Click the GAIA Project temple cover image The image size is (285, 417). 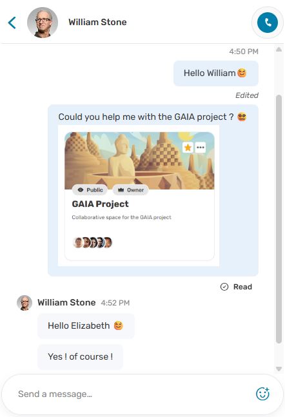139,160
